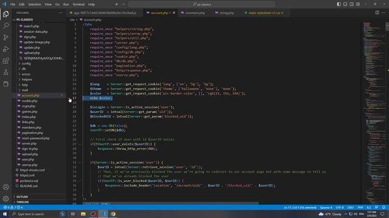The image size is (389, 218).
Task: Open the Testing flask icon view
Action: tap(5, 72)
